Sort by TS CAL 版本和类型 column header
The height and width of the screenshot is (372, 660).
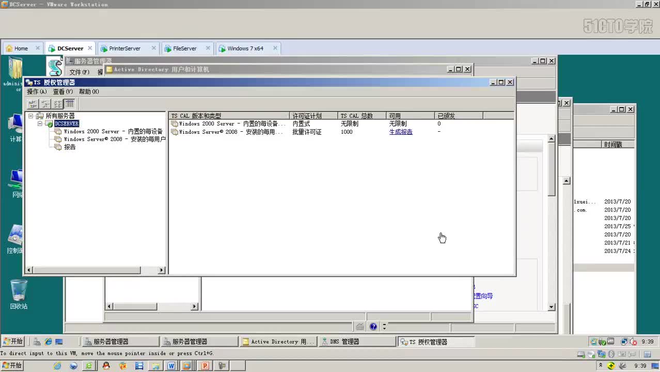point(230,116)
